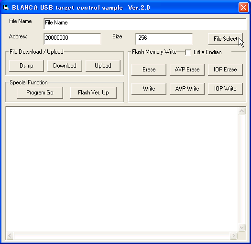The height and width of the screenshot is (244, 251).
Task: Click the Erase flash button
Action: click(149, 70)
